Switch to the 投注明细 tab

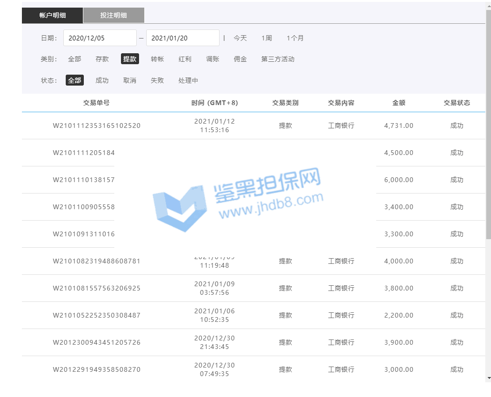point(113,15)
